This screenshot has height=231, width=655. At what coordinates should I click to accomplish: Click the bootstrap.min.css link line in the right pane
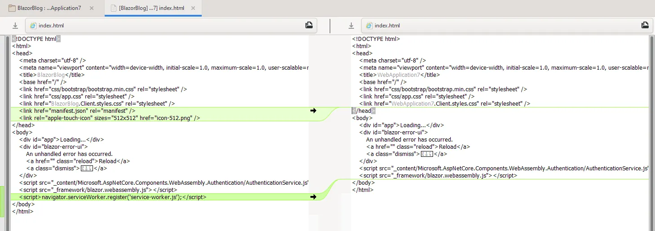443,89
